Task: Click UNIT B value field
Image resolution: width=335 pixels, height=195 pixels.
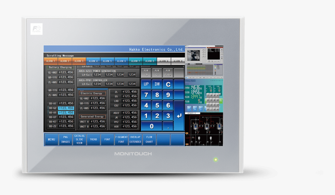Action: [98, 126]
